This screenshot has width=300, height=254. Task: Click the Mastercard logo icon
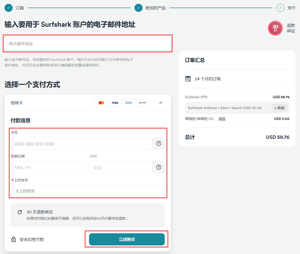point(101,103)
